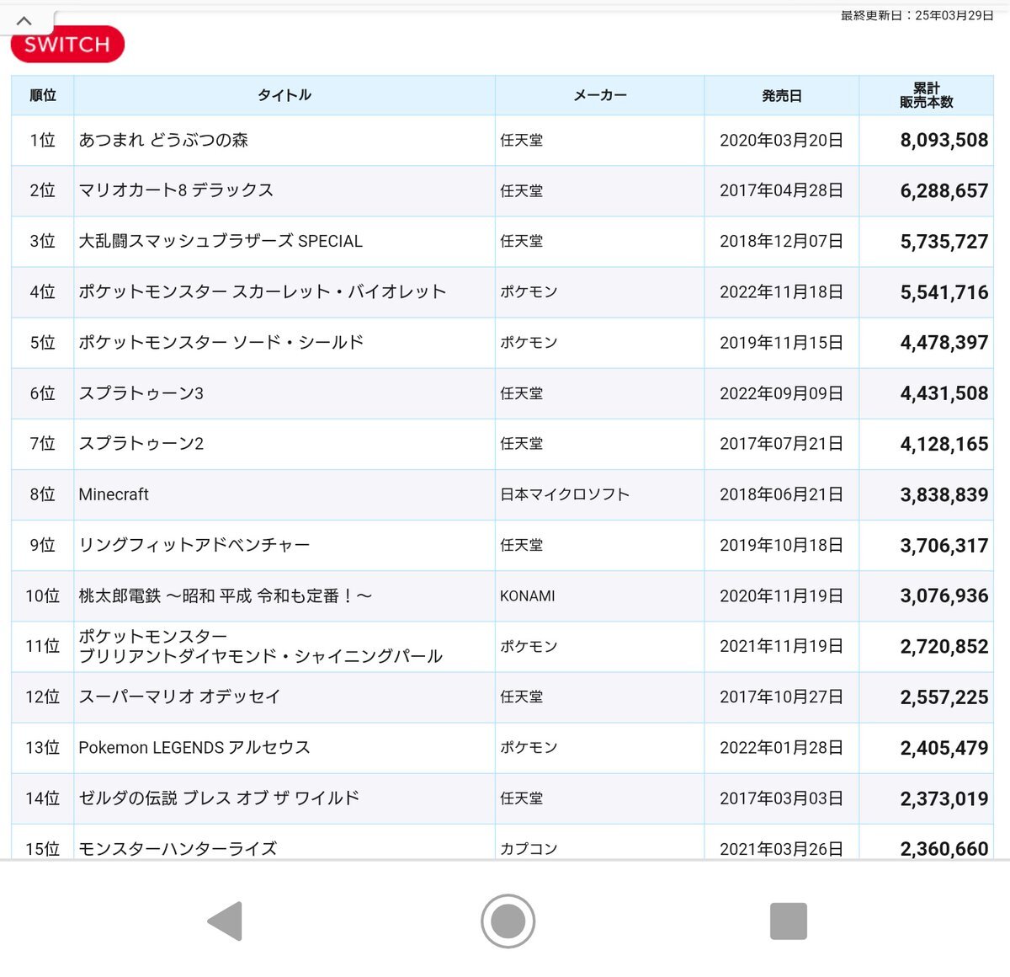The height and width of the screenshot is (977, 1010).
Task: Click the スーパーマリオ オデッセイ title
Action: [179, 697]
